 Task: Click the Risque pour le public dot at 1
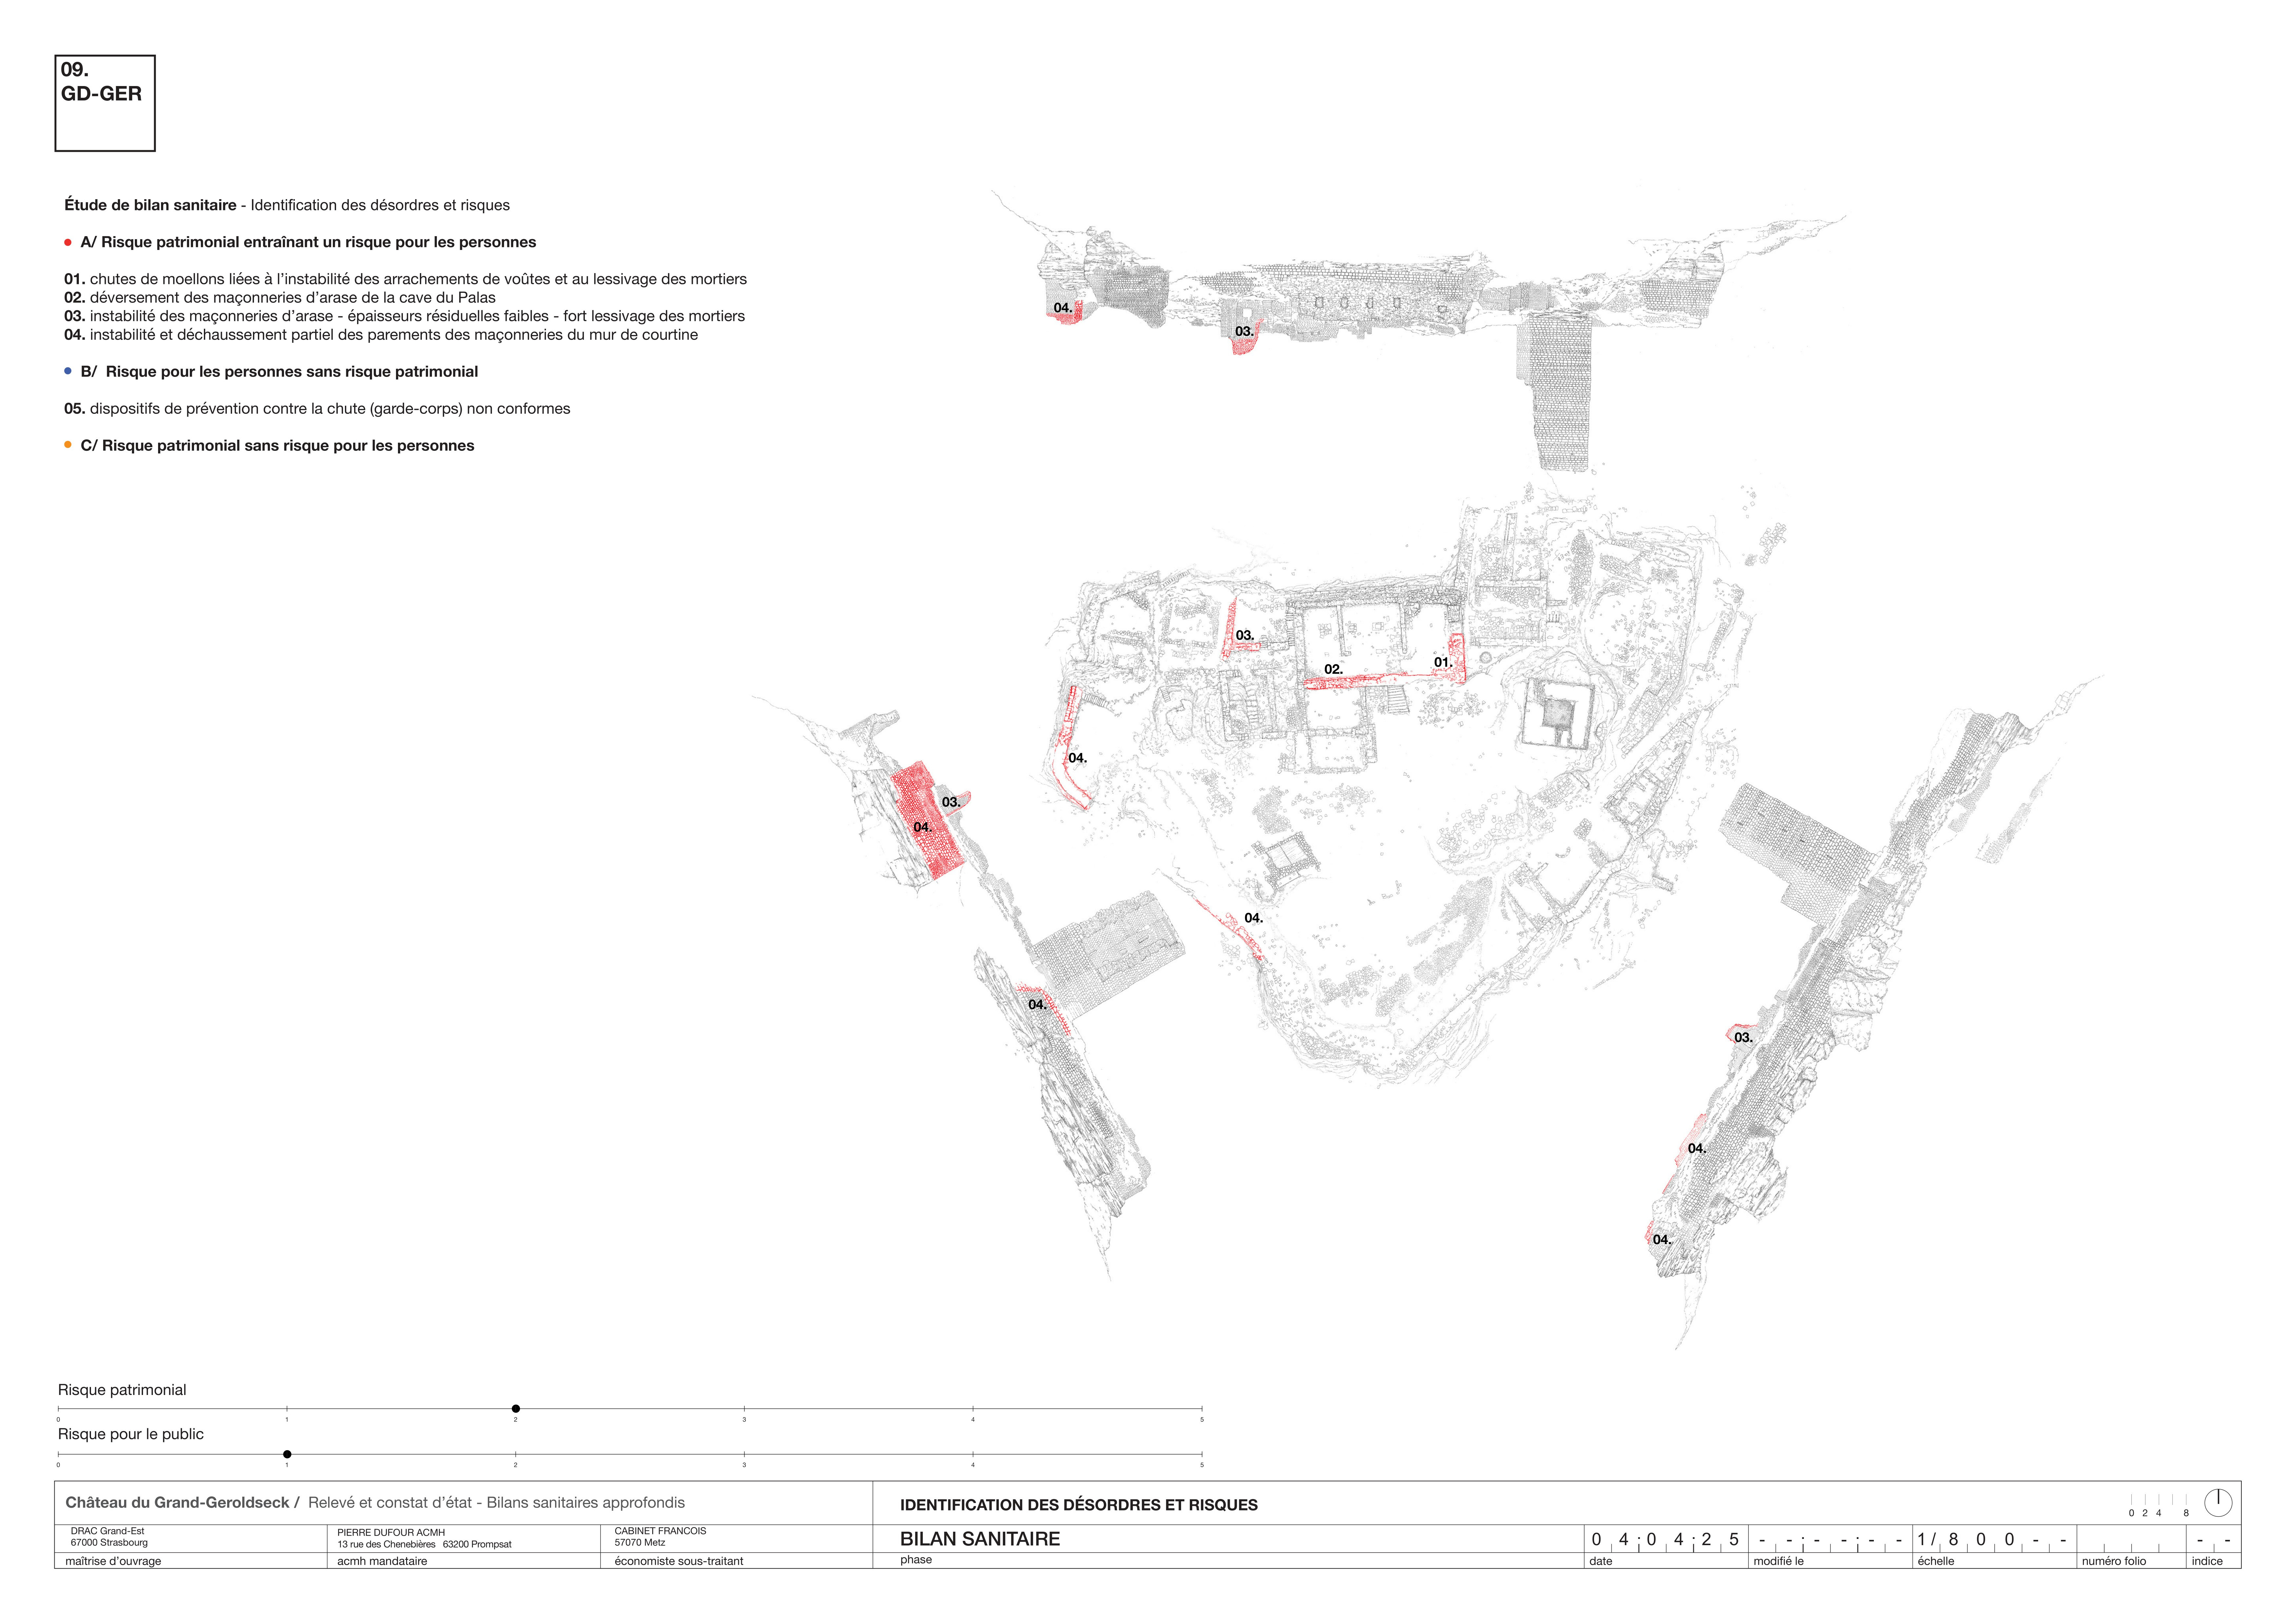coord(287,1454)
